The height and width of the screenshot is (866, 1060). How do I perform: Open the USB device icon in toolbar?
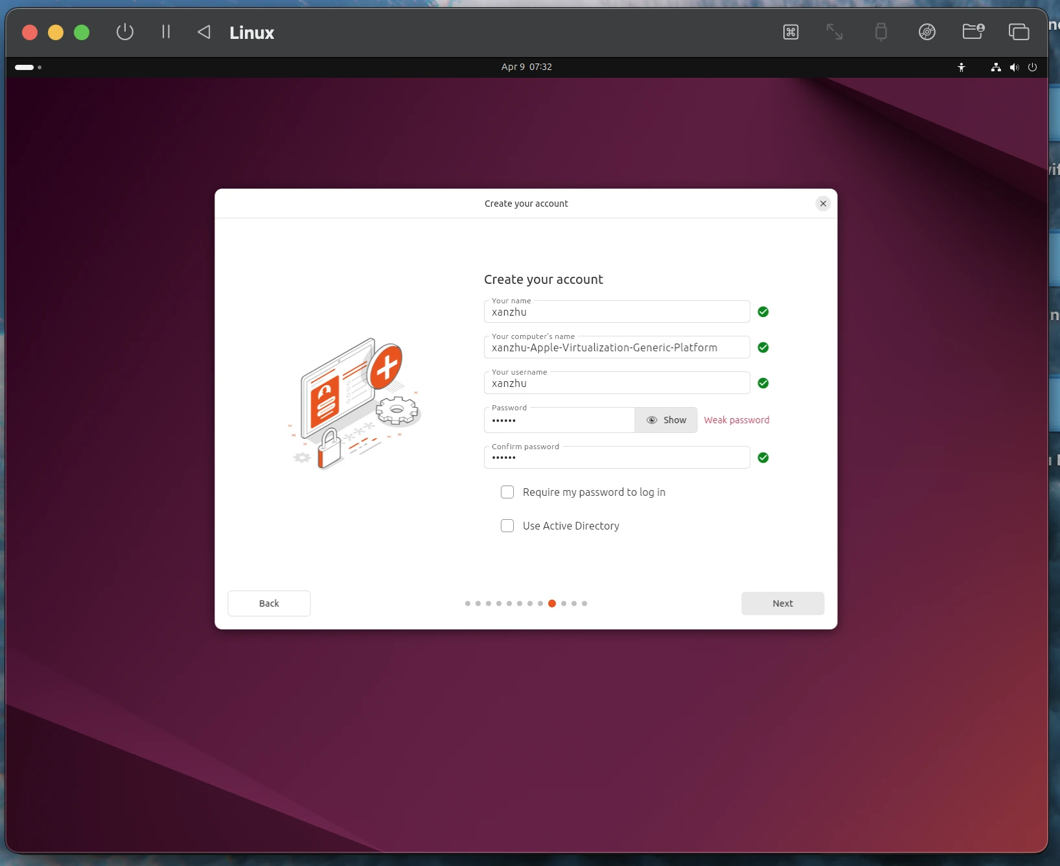881,32
